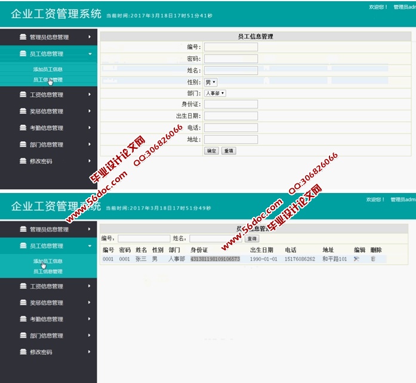
Task: Click the 编号 input field in add form
Action: [x=231, y=47]
